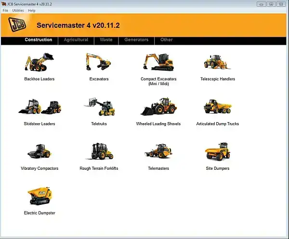Select the Excavators machine image

coord(98,62)
